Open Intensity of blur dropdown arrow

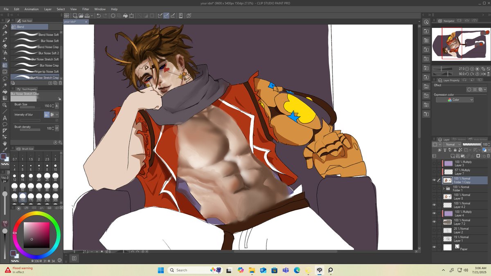(57, 114)
